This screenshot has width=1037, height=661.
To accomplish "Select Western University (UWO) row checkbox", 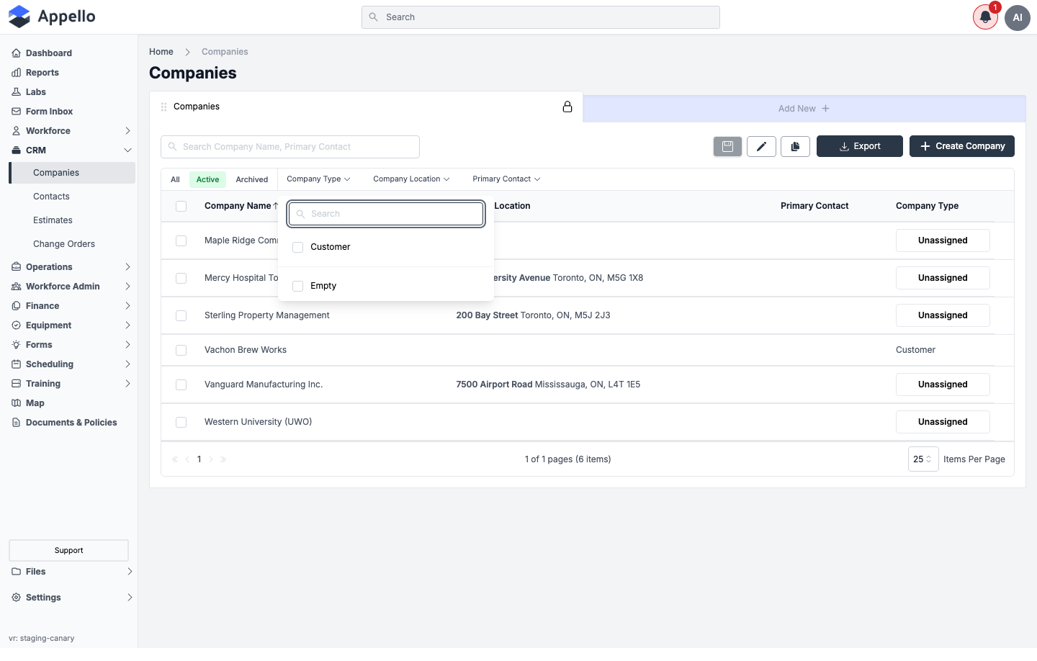I will coord(181,422).
